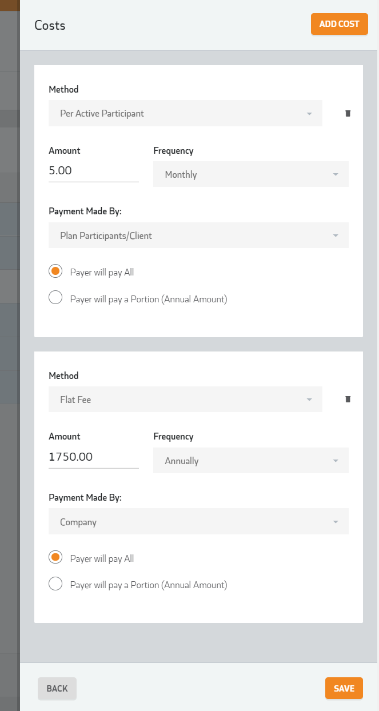Click the 1750.00 amount field
Screen dimensions: 379x711
94,457
